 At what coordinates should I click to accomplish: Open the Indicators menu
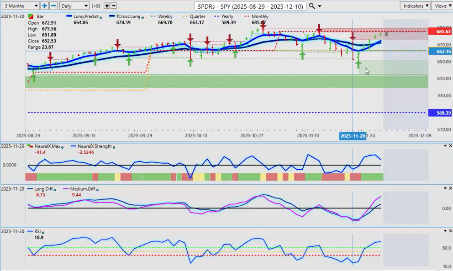(415, 6)
